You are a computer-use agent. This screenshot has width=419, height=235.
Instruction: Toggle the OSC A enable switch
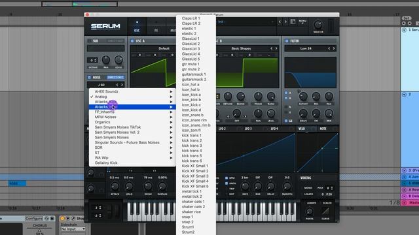click(132, 41)
